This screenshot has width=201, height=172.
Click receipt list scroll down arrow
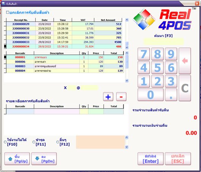pyautogui.click(x=127, y=47)
